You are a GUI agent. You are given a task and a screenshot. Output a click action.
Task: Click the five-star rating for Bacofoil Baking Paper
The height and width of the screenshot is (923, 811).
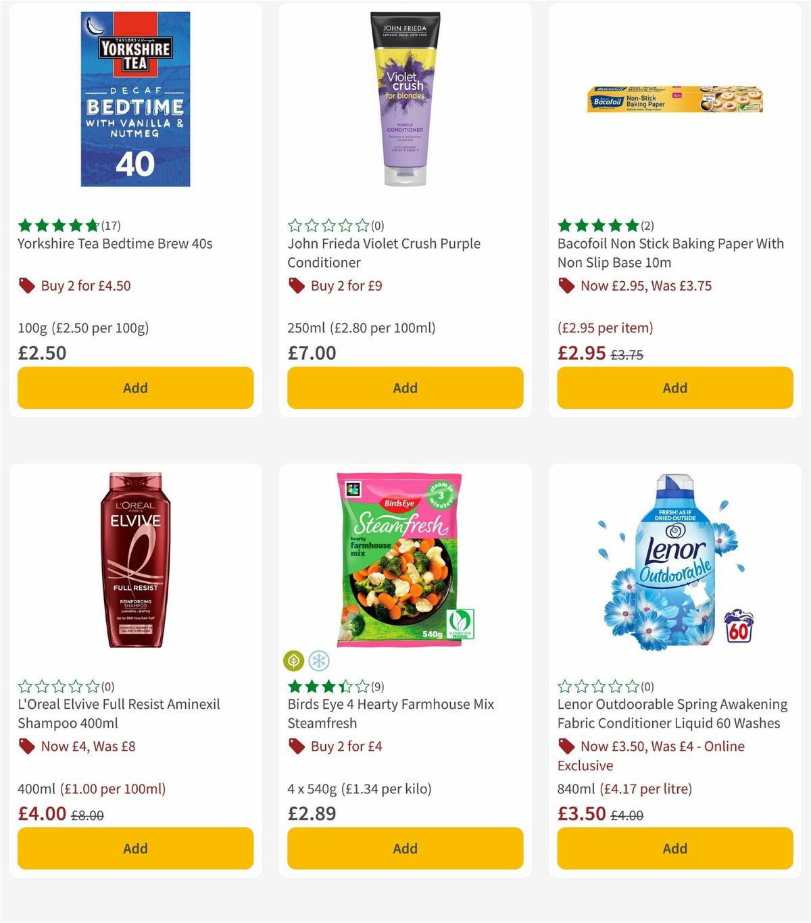pos(597,226)
